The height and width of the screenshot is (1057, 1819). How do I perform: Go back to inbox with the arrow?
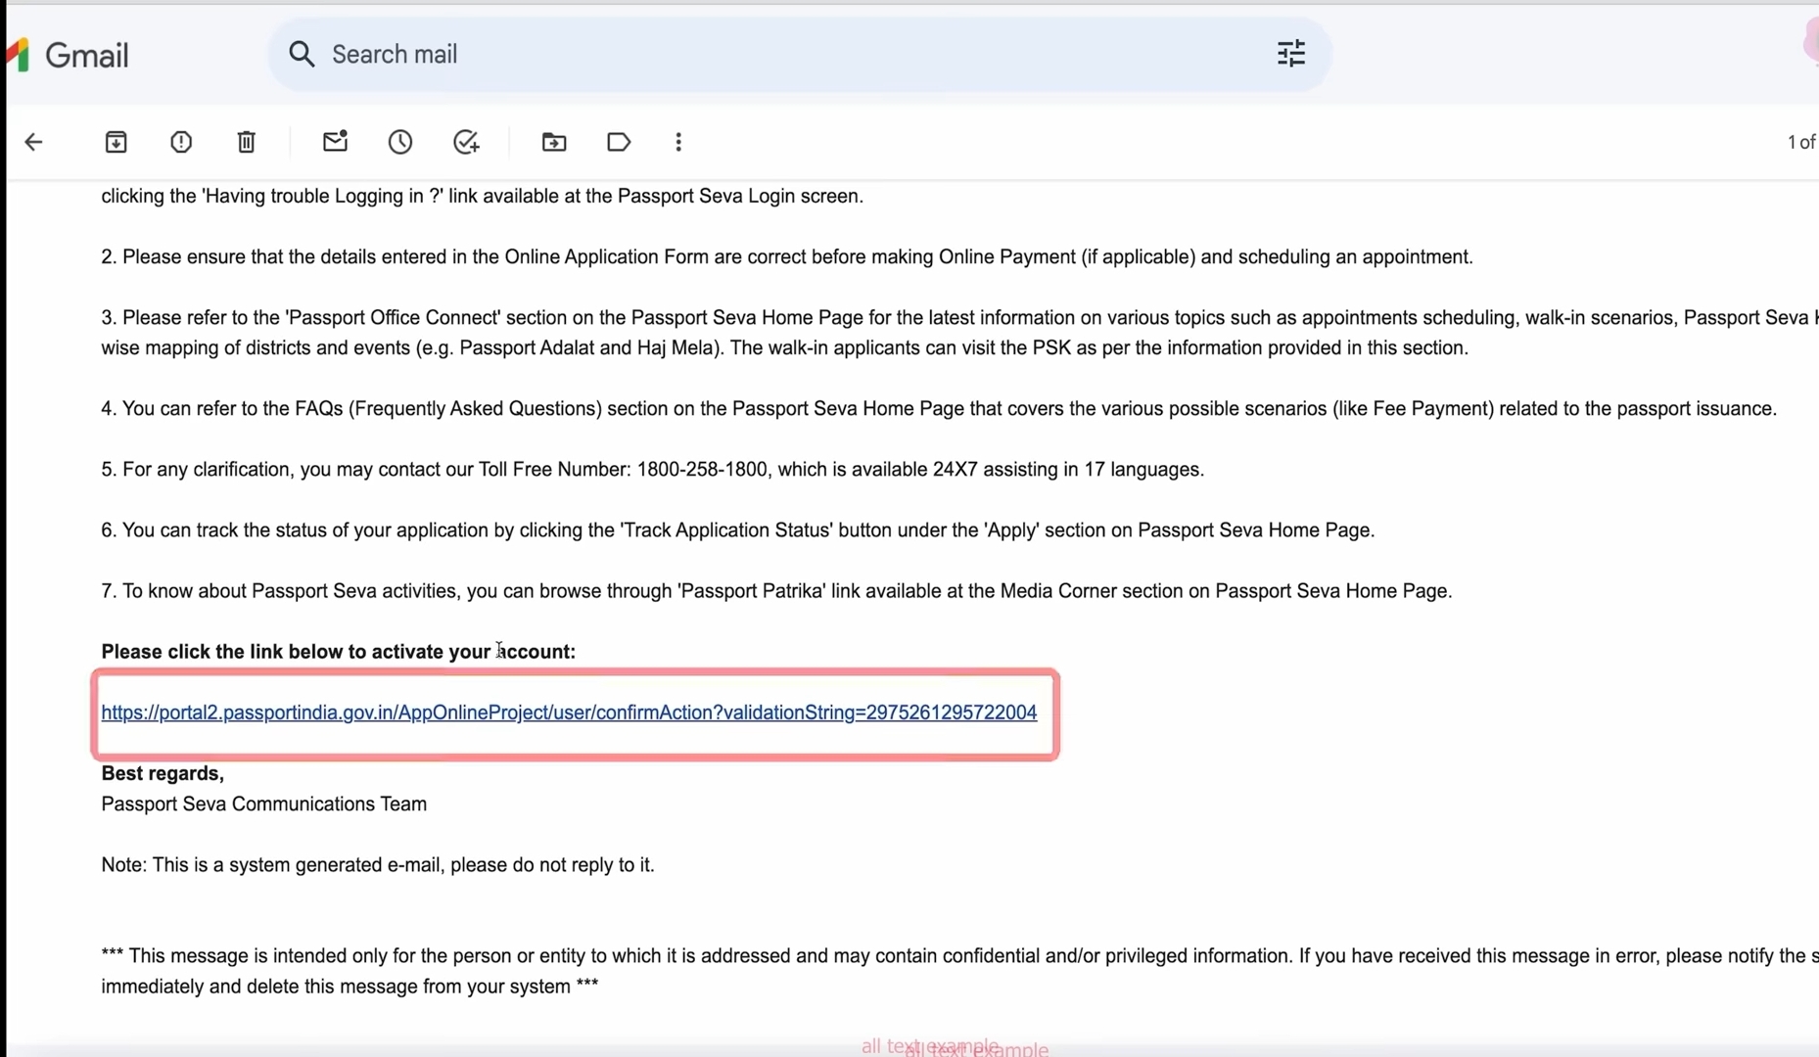click(x=34, y=143)
